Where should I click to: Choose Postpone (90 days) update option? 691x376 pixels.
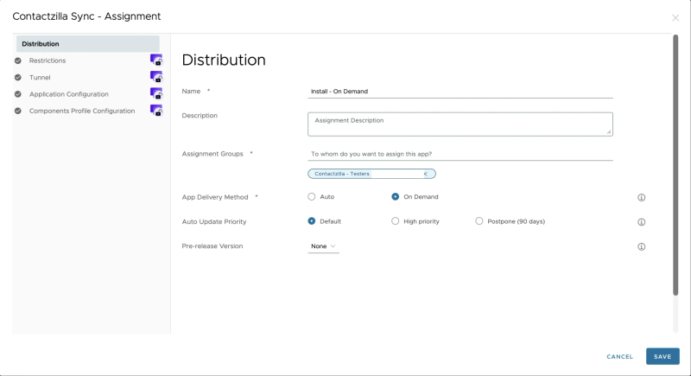click(479, 221)
